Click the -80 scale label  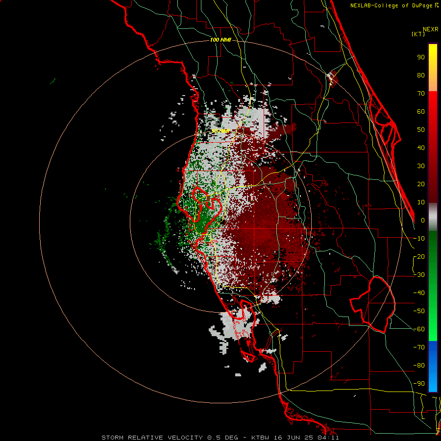click(419, 366)
